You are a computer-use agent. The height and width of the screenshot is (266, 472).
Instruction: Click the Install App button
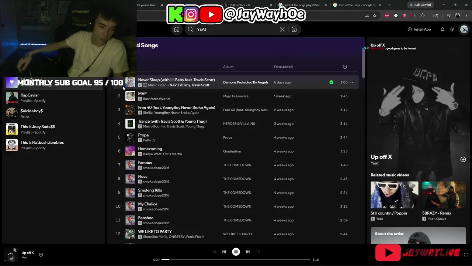[419, 30]
